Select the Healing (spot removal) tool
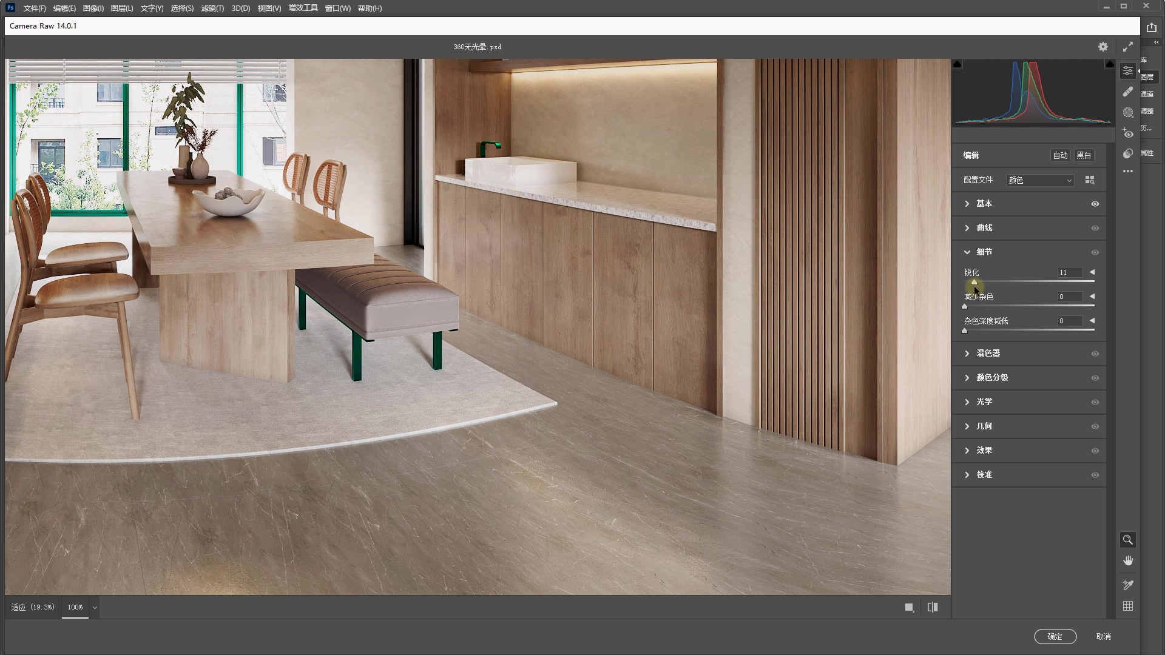 pyautogui.click(x=1127, y=92)
